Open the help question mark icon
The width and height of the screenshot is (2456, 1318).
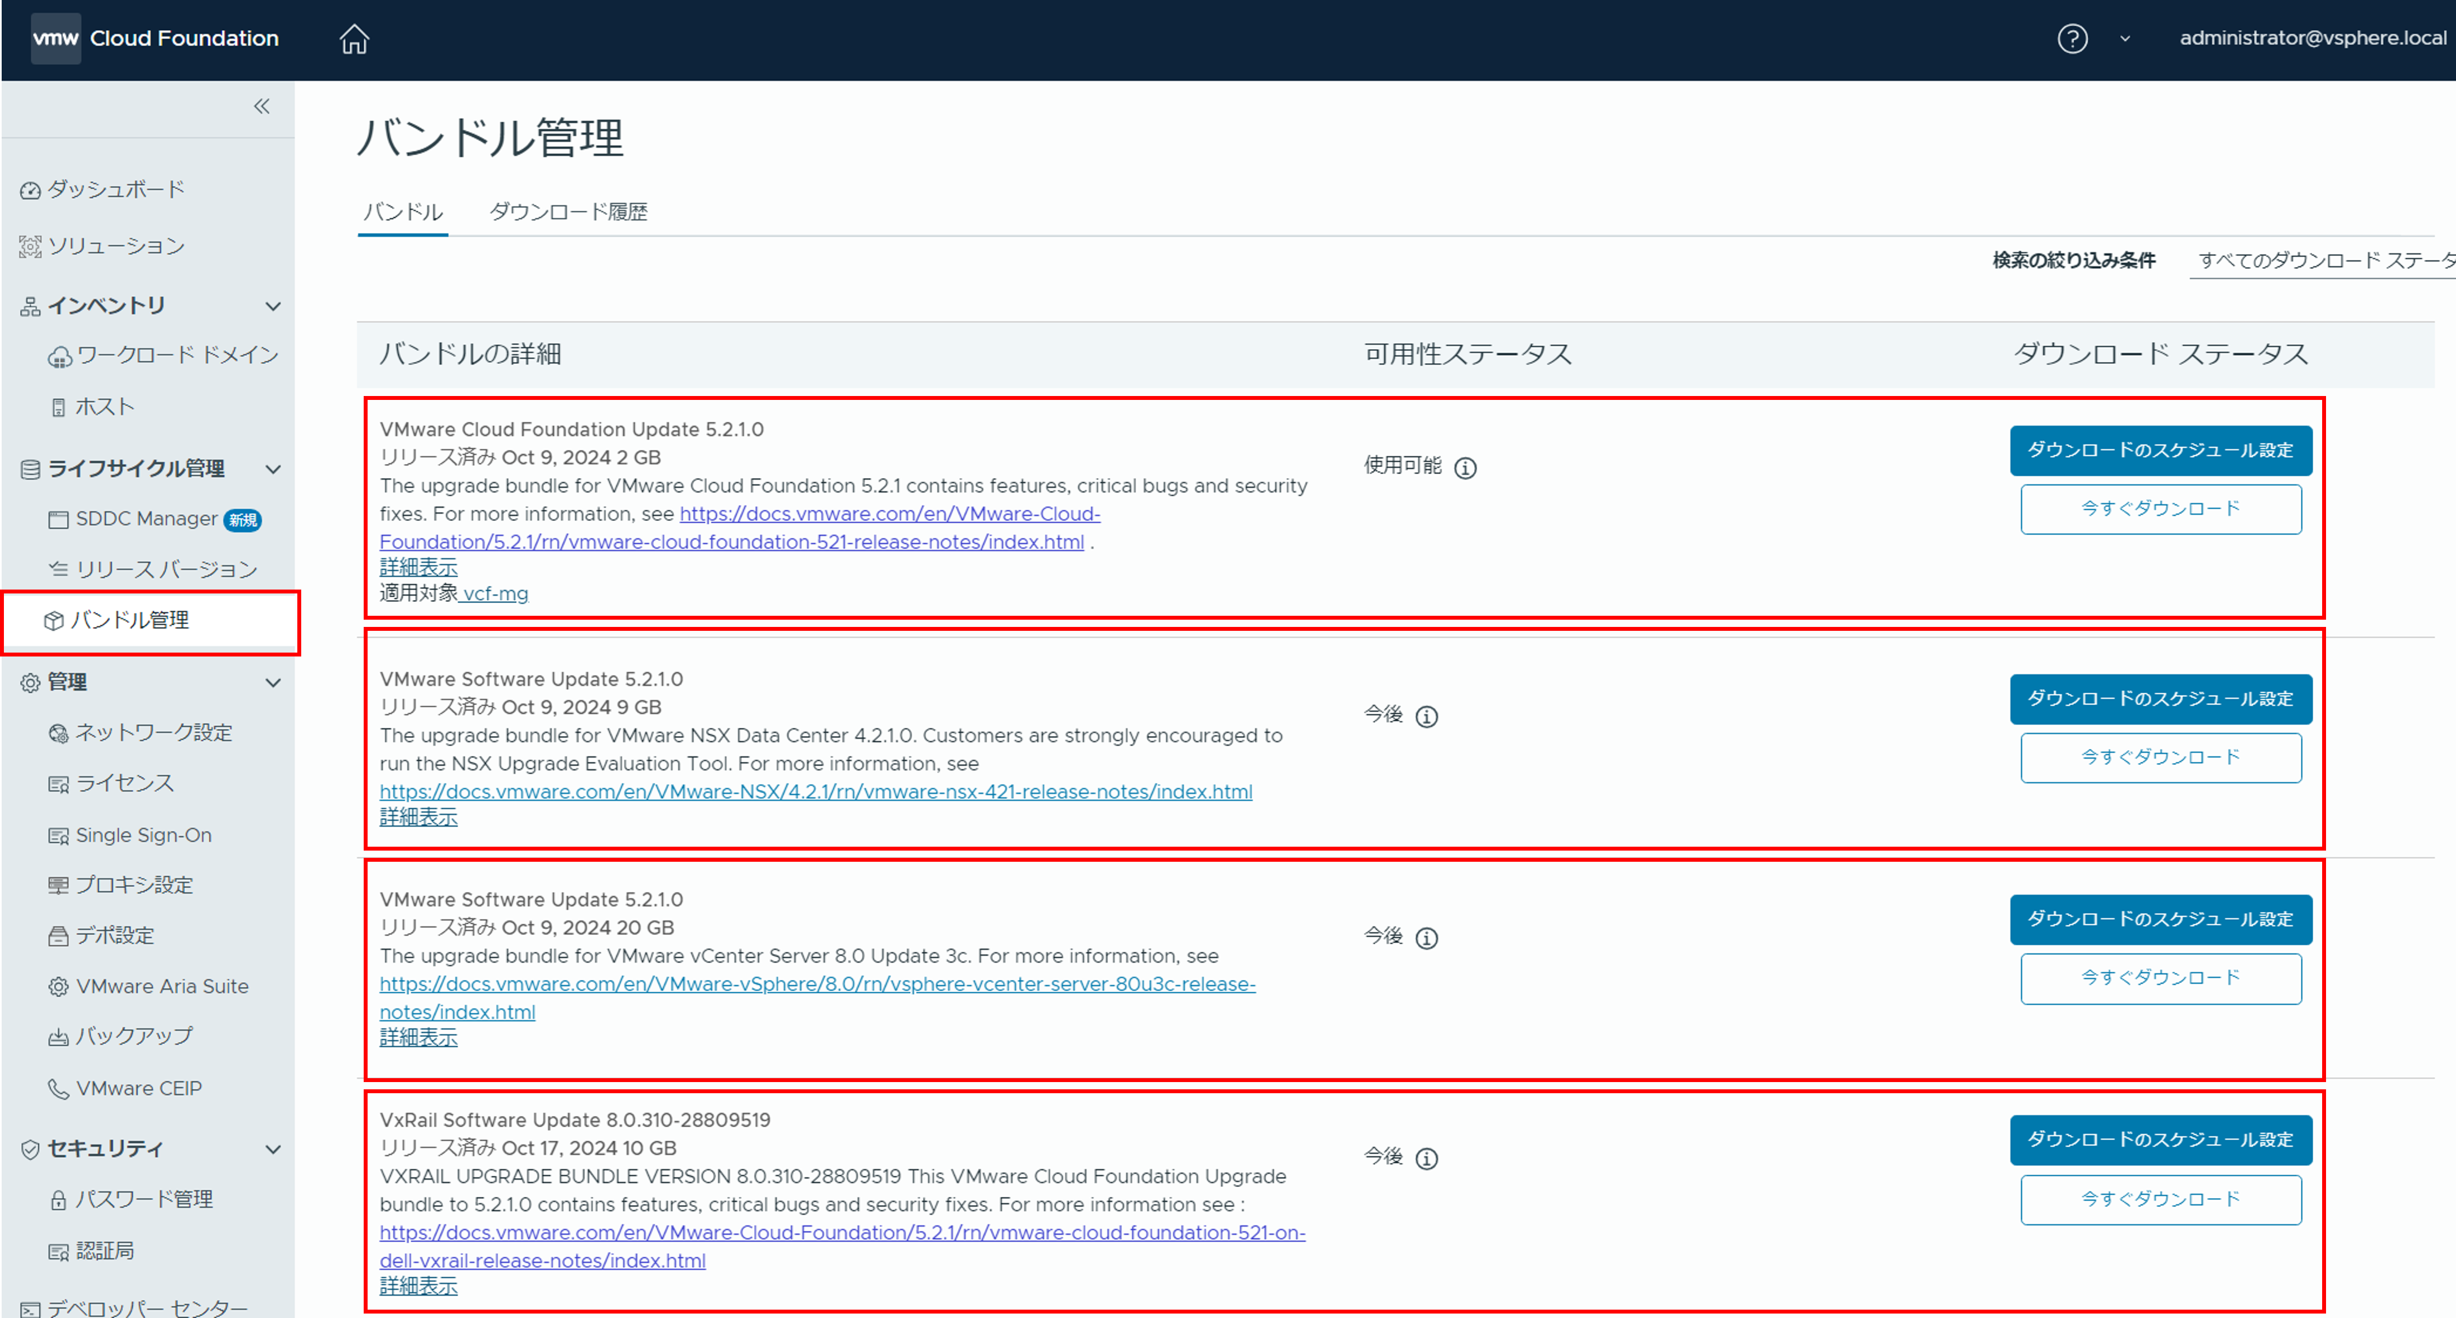(2072, 39)
